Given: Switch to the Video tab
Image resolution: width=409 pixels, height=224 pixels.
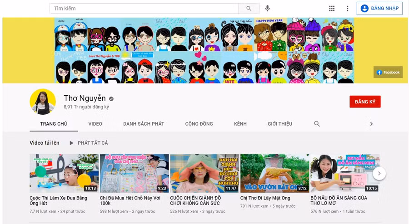Looking at the screenshot, I should pyautogui.click(x=95, y=124).
